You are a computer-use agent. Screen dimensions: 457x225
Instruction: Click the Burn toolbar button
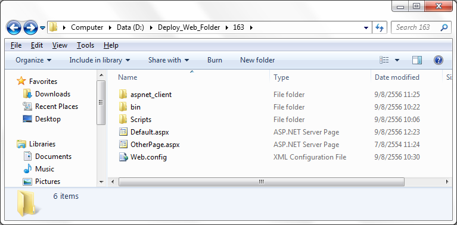click(214, 60)
